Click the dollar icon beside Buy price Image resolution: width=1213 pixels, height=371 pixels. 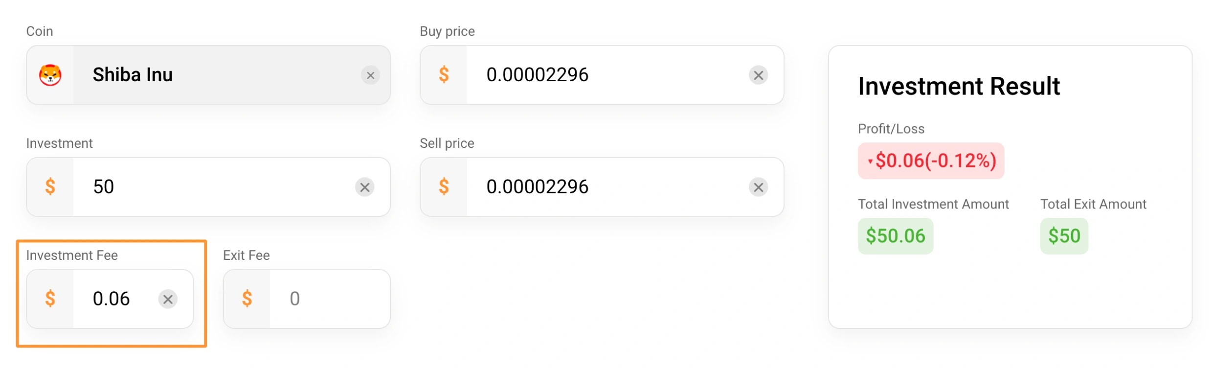(x=444, y=75)
